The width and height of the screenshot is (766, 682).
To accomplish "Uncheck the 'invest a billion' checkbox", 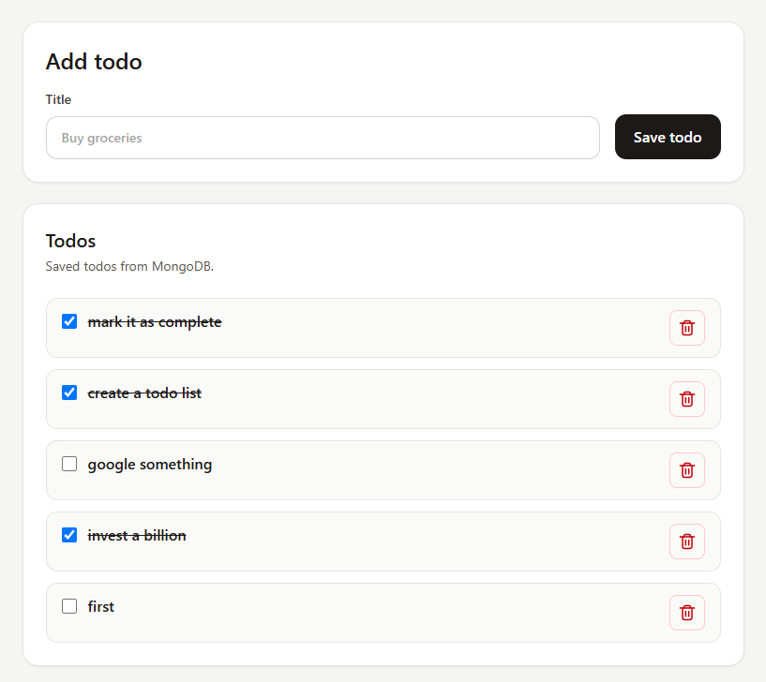I will point(69,535).
